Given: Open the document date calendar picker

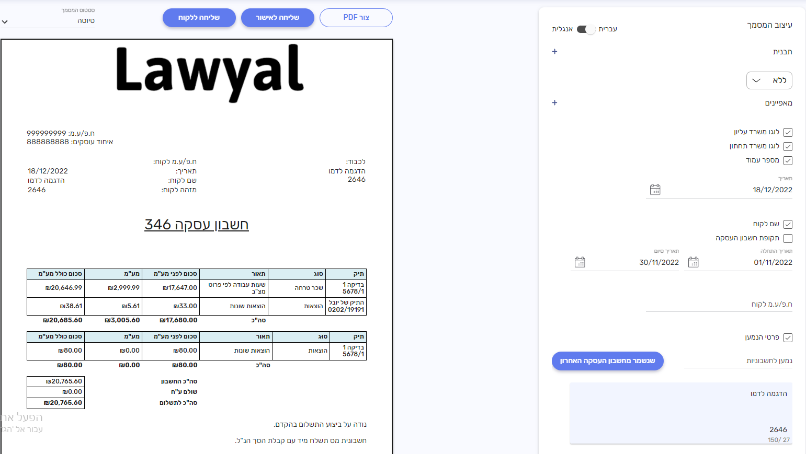Looking at the screenshot, I should [655, 190].
